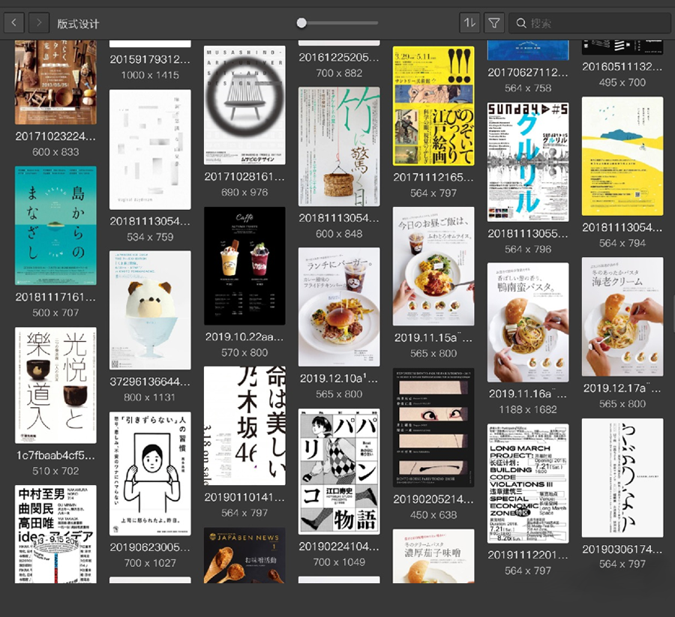This screenshot has width=675, height=617.
Task: Select the 乃木坂46 poster thumbnail
Action: click(244, 426)
